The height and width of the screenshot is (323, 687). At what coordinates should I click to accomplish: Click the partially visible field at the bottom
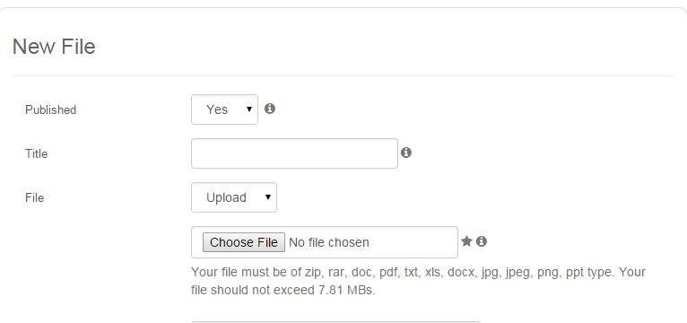(x=336, y=322)
